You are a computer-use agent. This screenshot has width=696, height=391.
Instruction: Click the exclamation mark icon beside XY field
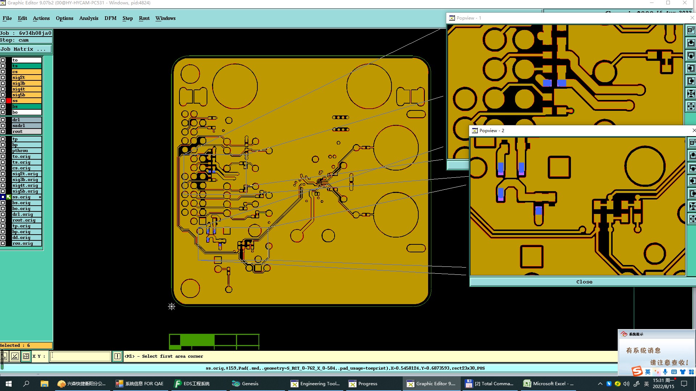pos(117,356)
